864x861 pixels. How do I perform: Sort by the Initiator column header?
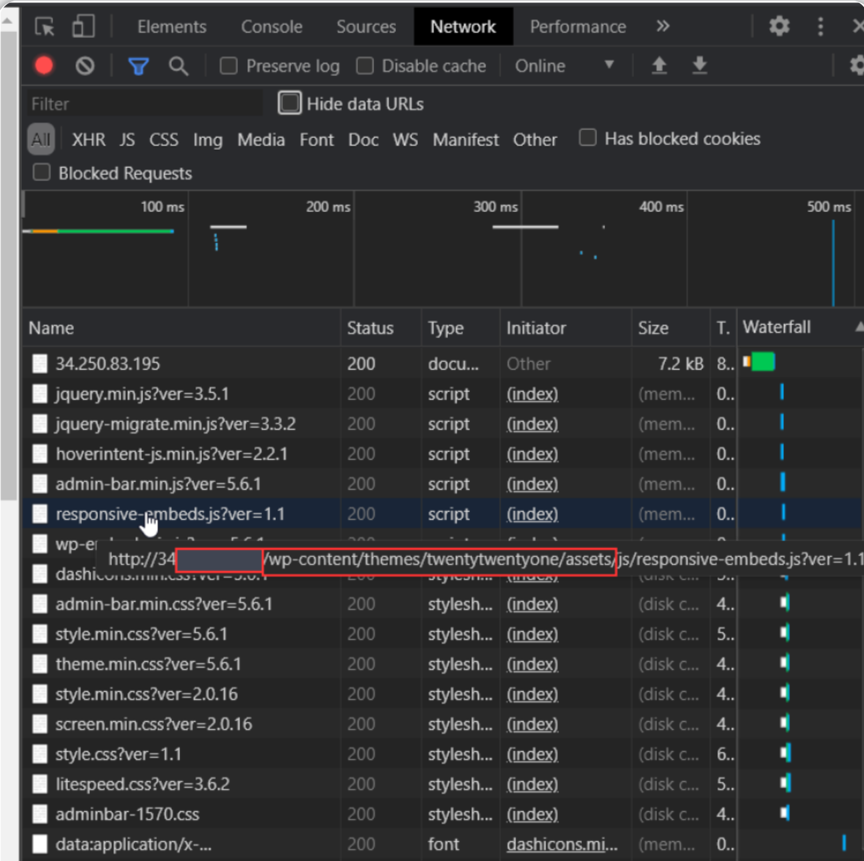click(x=565, y=327)
